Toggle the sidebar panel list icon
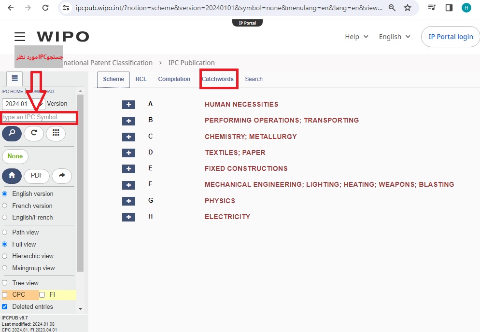 14,79
